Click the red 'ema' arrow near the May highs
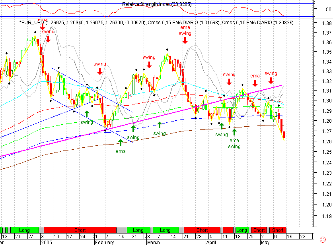 point(255,82)
